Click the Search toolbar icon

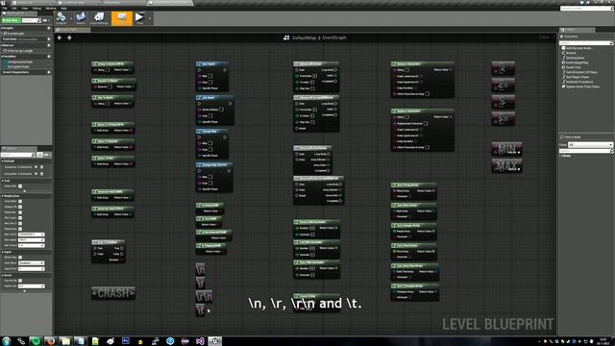coord(81,18)
